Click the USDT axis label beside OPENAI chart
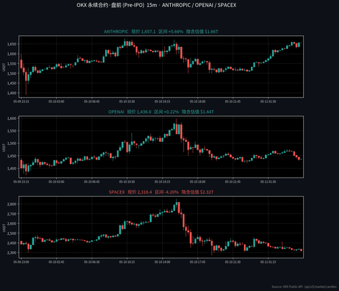 (4, 148)
